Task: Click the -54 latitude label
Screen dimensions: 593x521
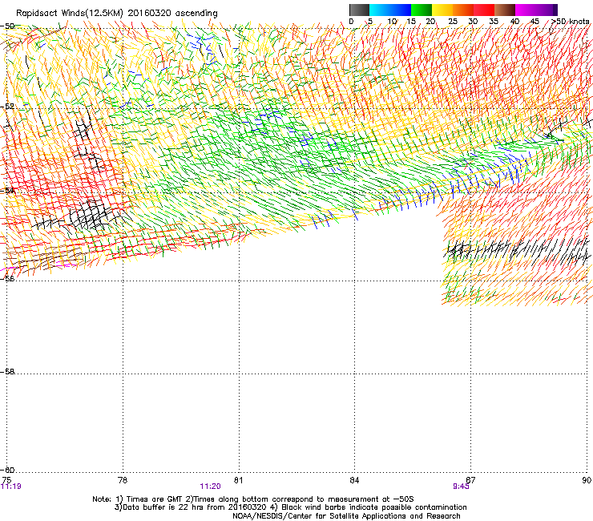Action: (7, 190)
